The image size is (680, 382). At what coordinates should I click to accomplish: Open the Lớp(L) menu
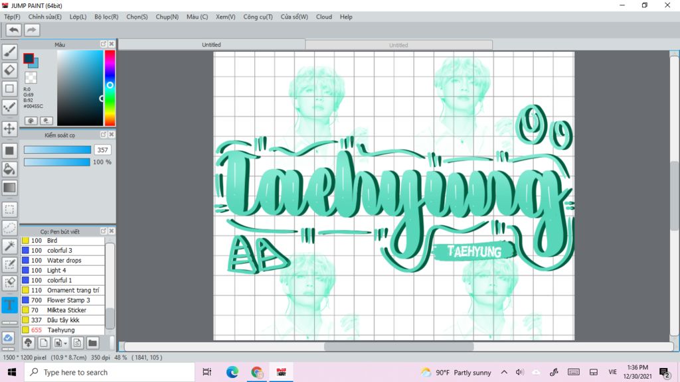tap(78, 17)
